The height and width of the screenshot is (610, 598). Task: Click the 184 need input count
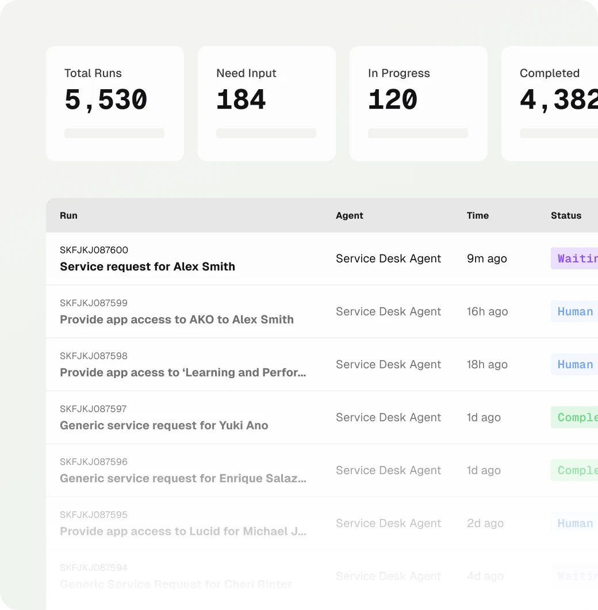point(241,100)
